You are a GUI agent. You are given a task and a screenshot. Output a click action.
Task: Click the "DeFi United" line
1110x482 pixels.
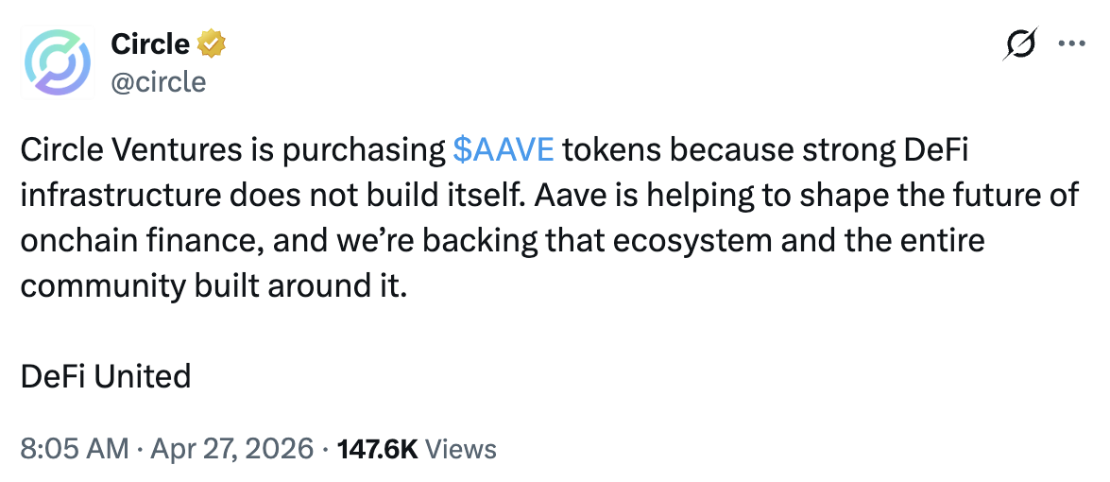pyautogui.click(x=105, y=376)
